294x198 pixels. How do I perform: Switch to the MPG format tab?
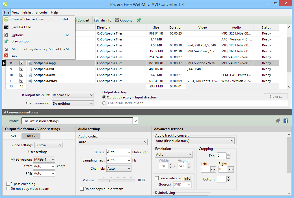[31, 136]
